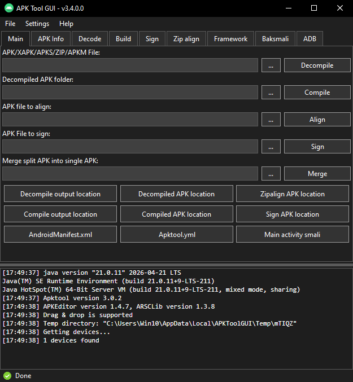Close the APK Tool GUI window

tap(340, 8)
